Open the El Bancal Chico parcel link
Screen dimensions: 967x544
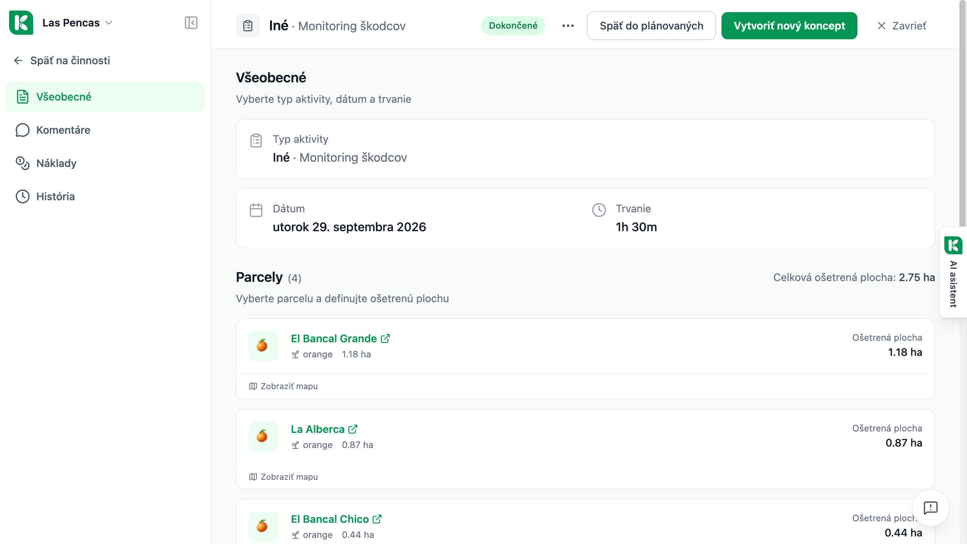pos(329,519)
